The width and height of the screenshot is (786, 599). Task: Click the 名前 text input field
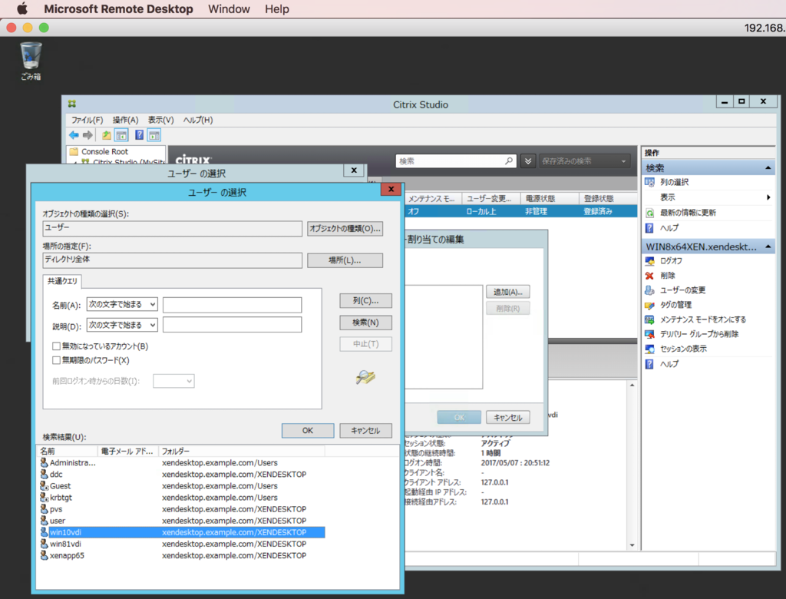click(232, 305)
